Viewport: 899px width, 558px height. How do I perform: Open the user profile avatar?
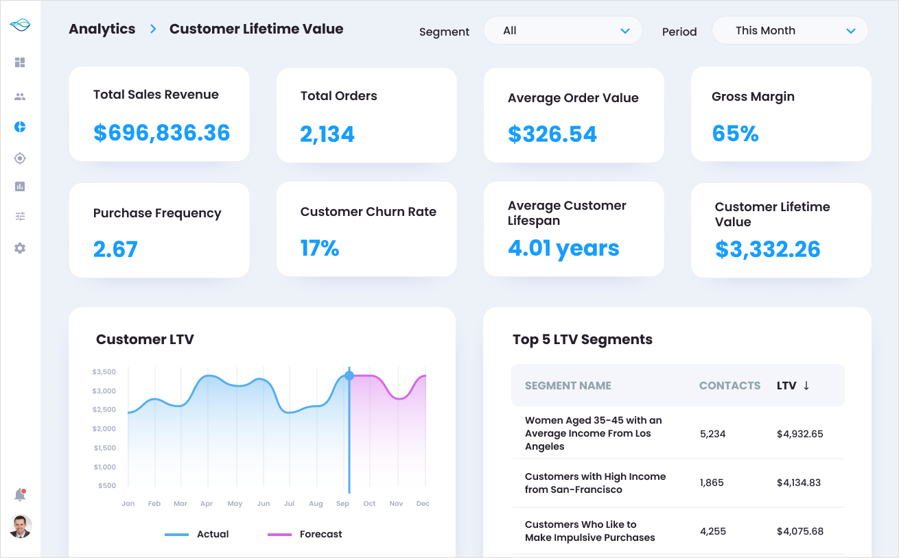tap(21, 526)
